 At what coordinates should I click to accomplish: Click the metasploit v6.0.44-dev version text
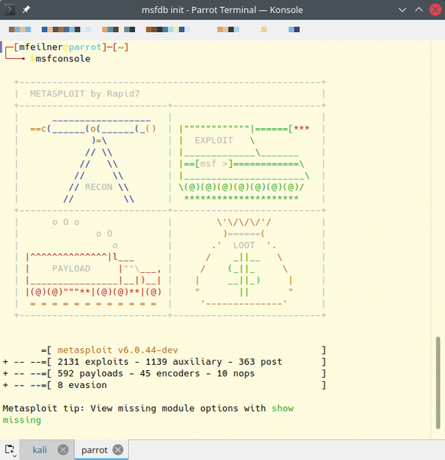point(117,350)
